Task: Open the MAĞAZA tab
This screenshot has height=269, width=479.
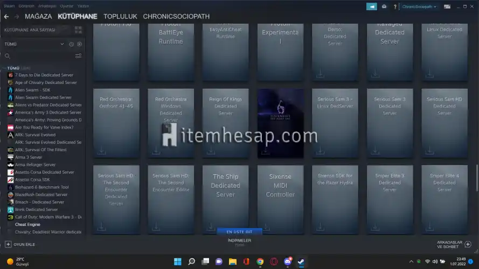Action: click(38, 17)
